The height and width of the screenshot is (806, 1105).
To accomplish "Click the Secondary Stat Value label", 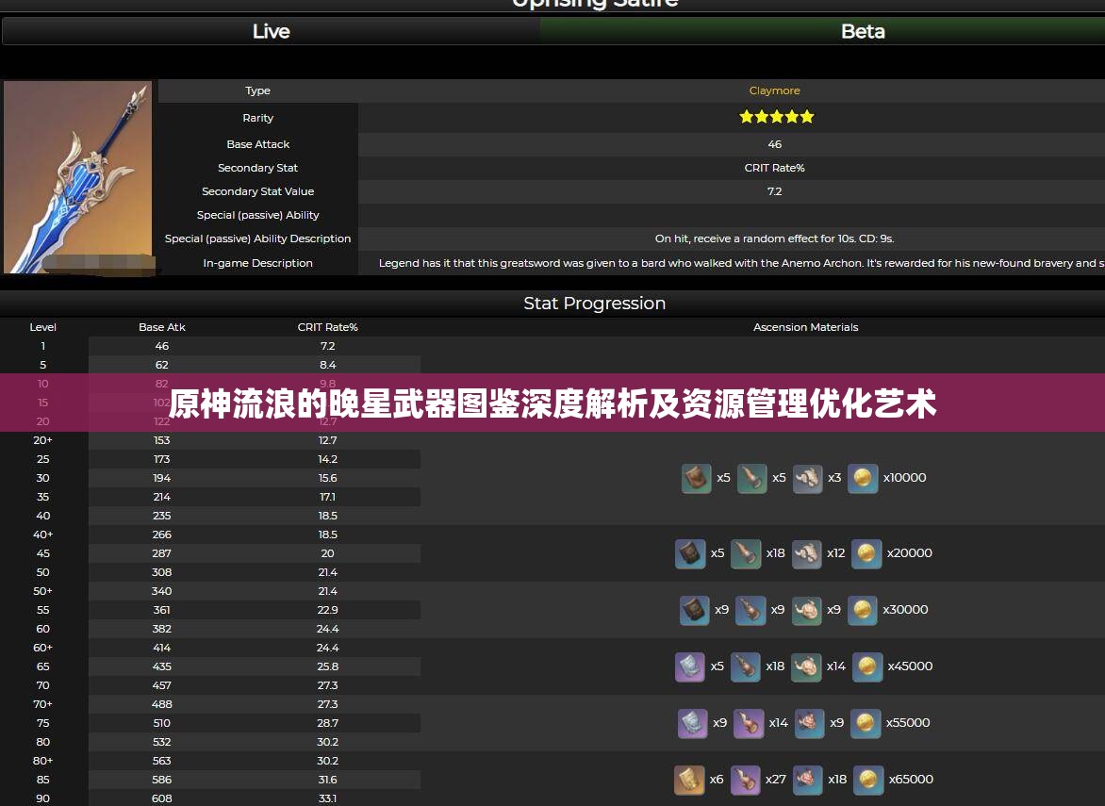I will 258,191.
